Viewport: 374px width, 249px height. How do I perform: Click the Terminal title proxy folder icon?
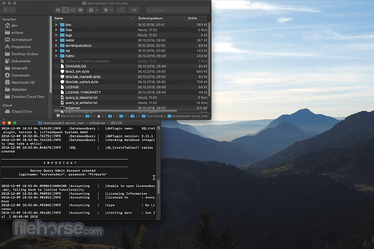tap(40, 123)
